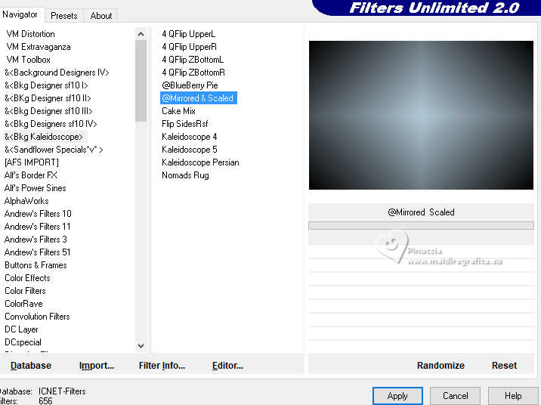Choose Flip SidesRsf filter
541x405 pixels.
185,124
